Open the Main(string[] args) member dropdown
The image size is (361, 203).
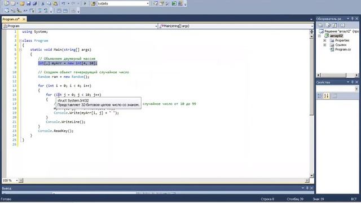312,27
